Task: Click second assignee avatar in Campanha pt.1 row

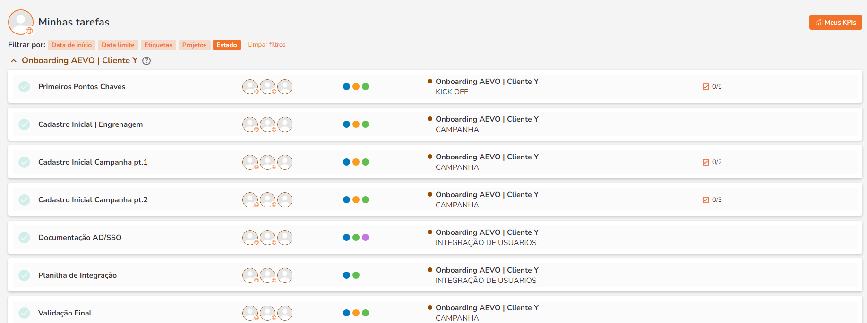Action: (267, 162)
